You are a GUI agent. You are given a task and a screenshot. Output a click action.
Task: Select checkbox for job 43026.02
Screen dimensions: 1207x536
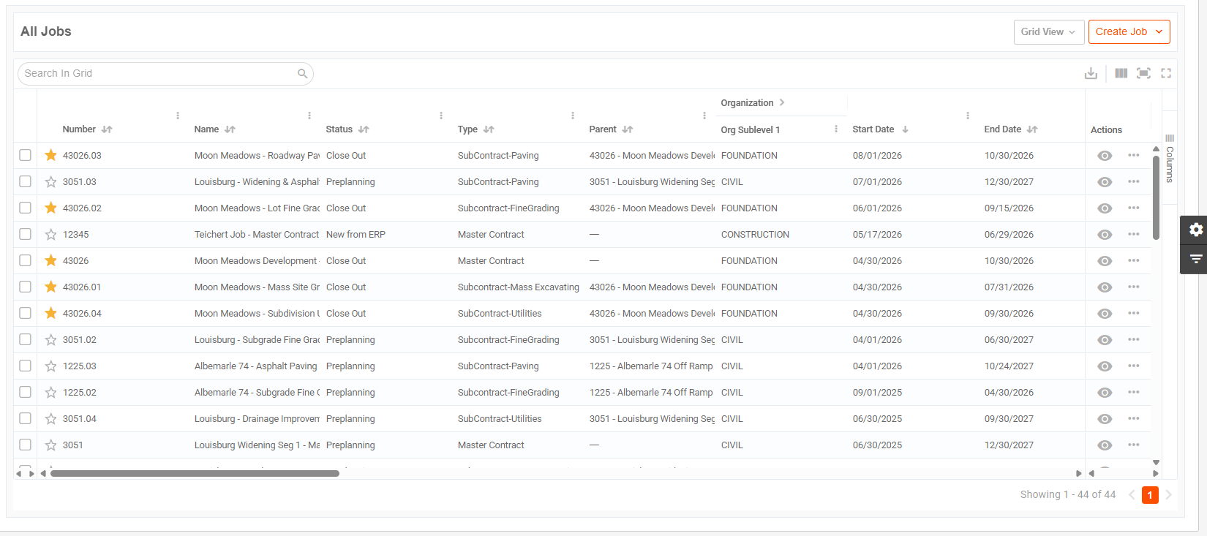(x=25, y=208)
